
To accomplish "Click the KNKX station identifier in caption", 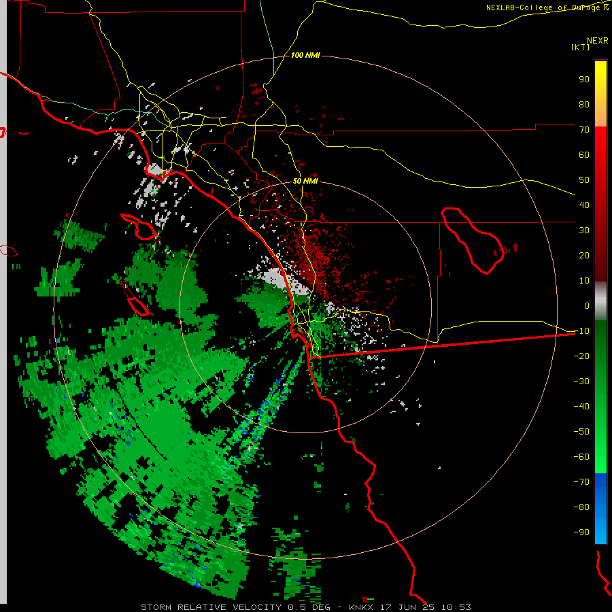I will pyautogui.click(x=360, y=607).
